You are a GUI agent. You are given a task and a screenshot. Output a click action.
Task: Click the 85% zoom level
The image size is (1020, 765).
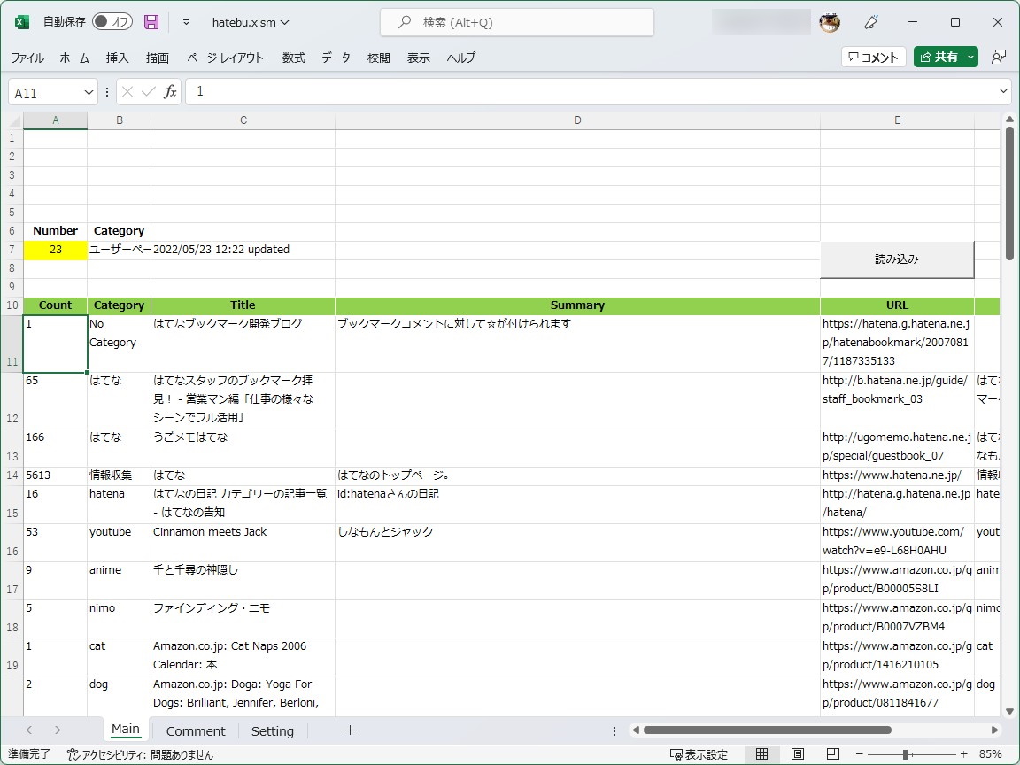point(990,754)
